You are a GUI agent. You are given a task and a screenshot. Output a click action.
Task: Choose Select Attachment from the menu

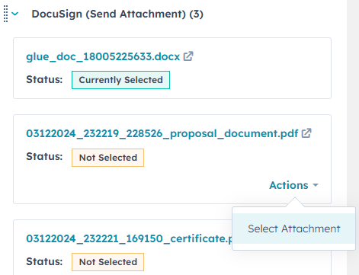click(293, 229)
